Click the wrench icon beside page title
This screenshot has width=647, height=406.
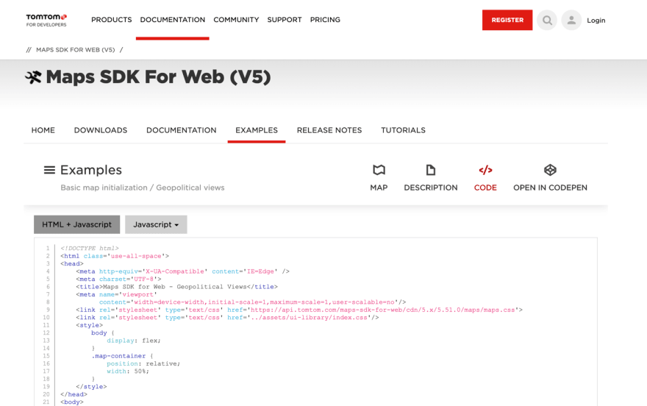tap(33, 77)
